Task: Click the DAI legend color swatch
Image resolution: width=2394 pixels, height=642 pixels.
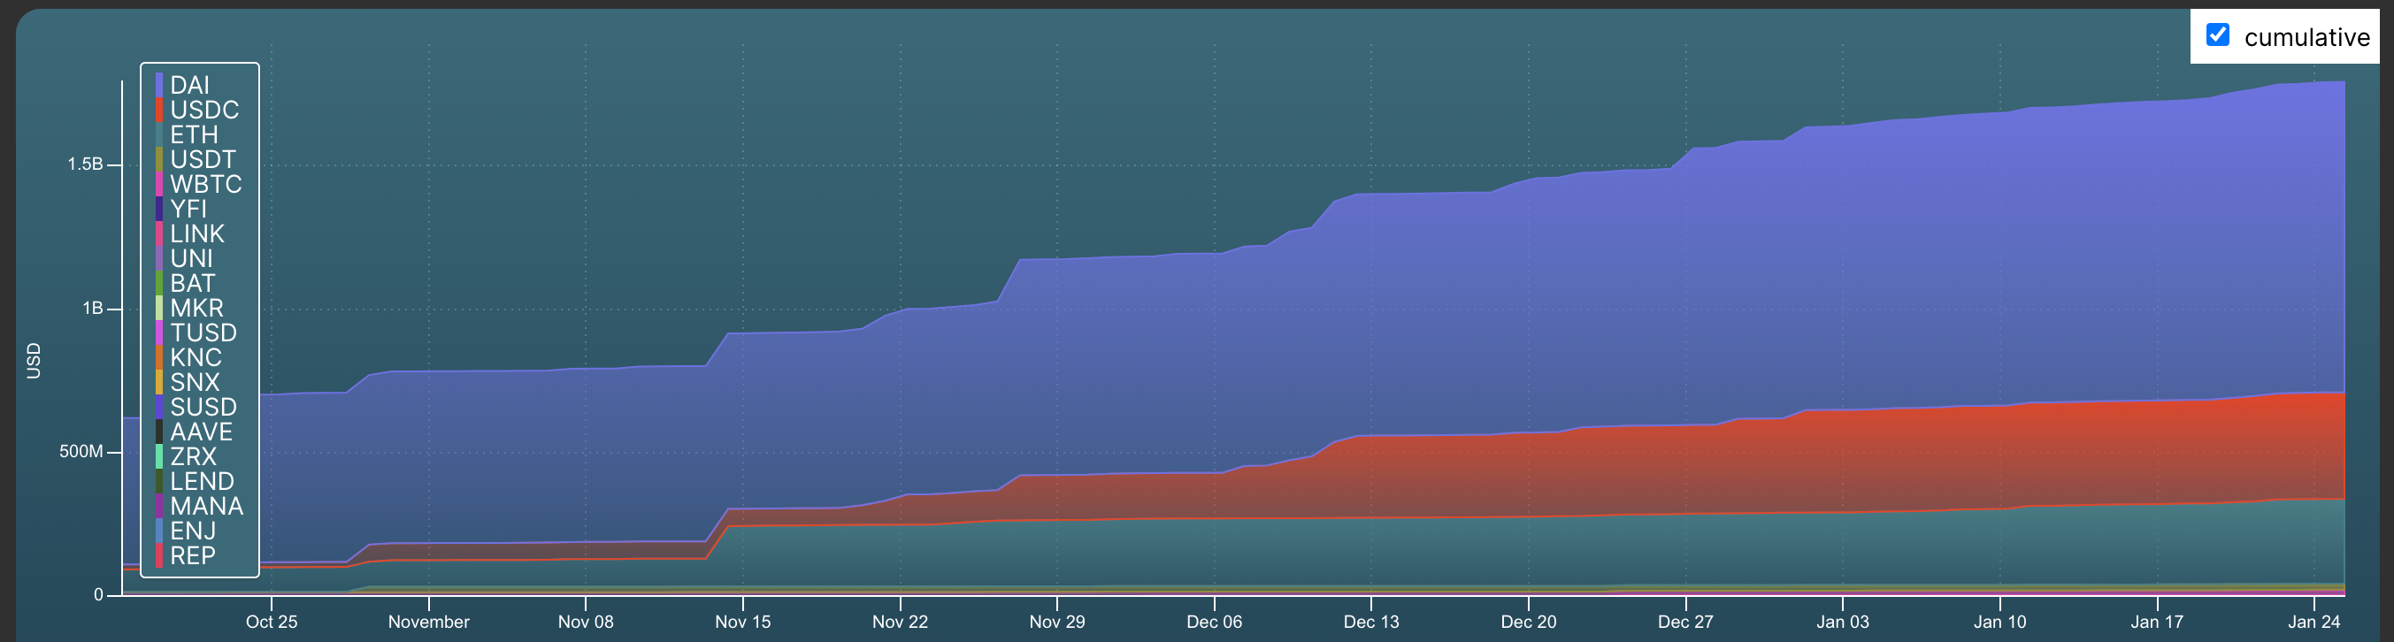Action: click(x=160, y=86)
